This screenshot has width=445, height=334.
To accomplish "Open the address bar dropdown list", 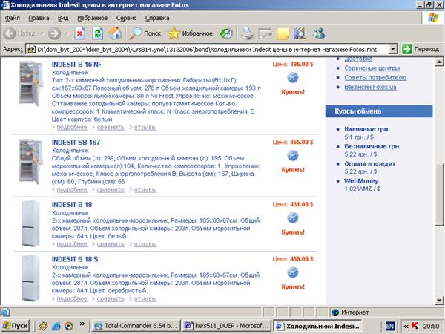I will (x=395, y=49).
